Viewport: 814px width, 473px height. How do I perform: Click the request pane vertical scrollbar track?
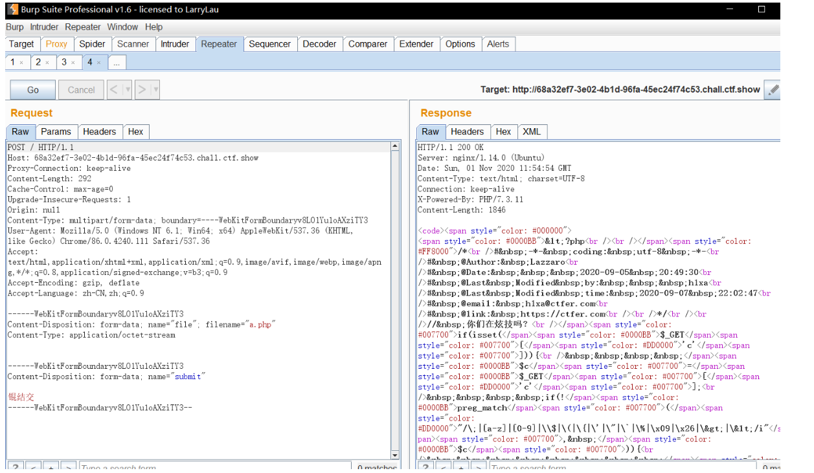click(x=396, y=301)
